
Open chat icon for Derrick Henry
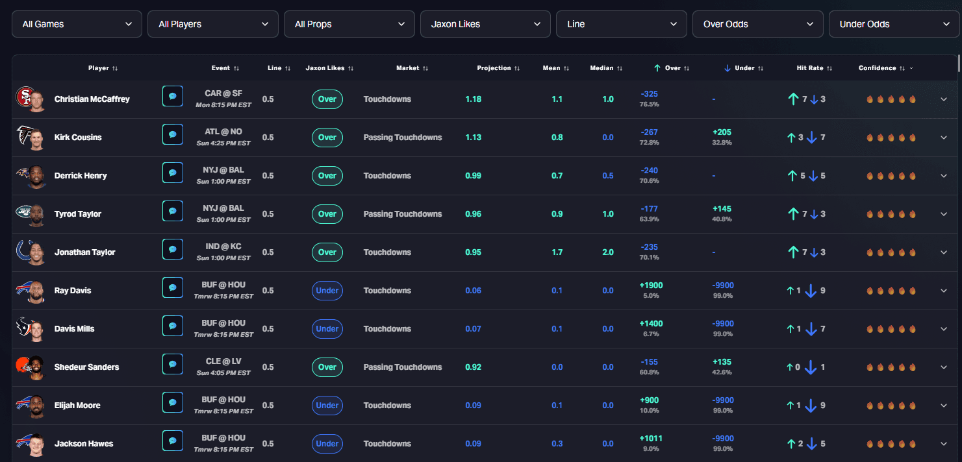pyautogui.click(x=173, y=173)
